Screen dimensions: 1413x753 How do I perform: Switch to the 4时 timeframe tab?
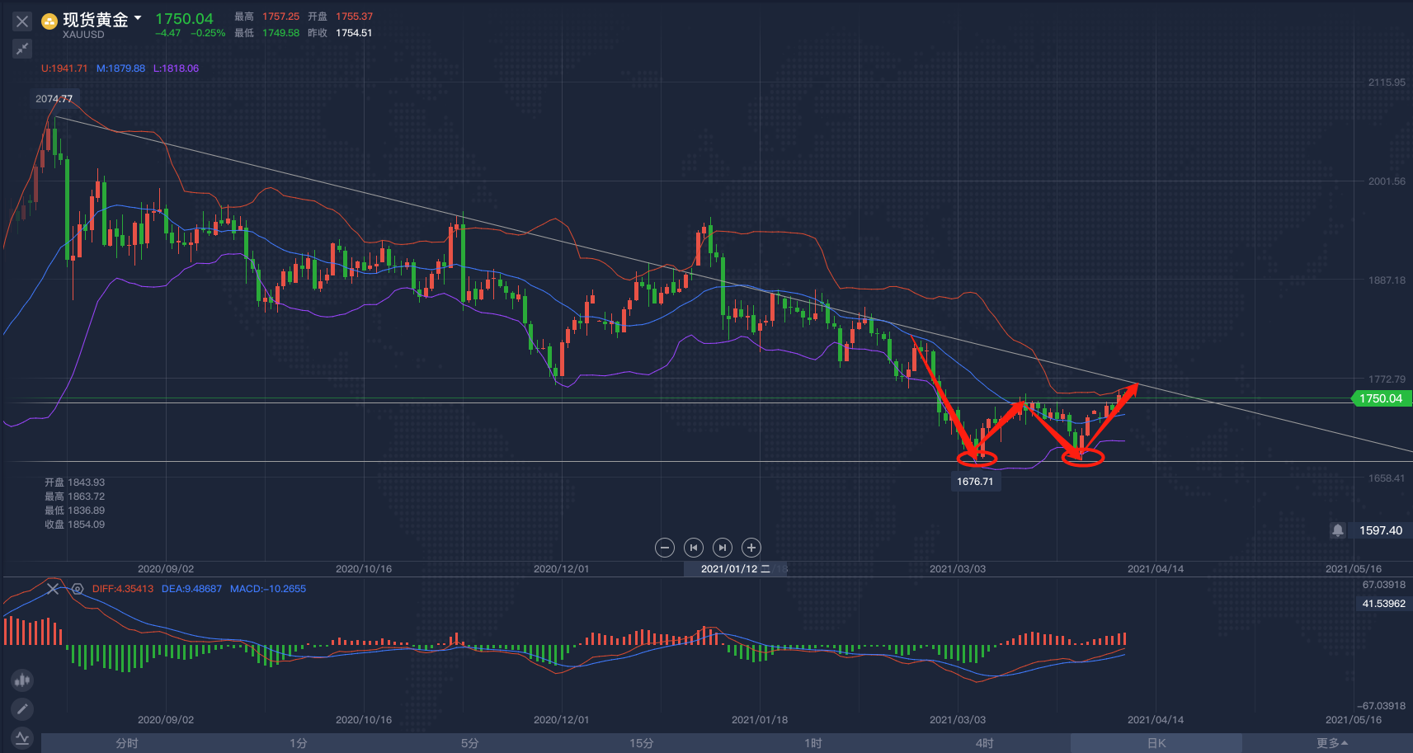point(985,743)
